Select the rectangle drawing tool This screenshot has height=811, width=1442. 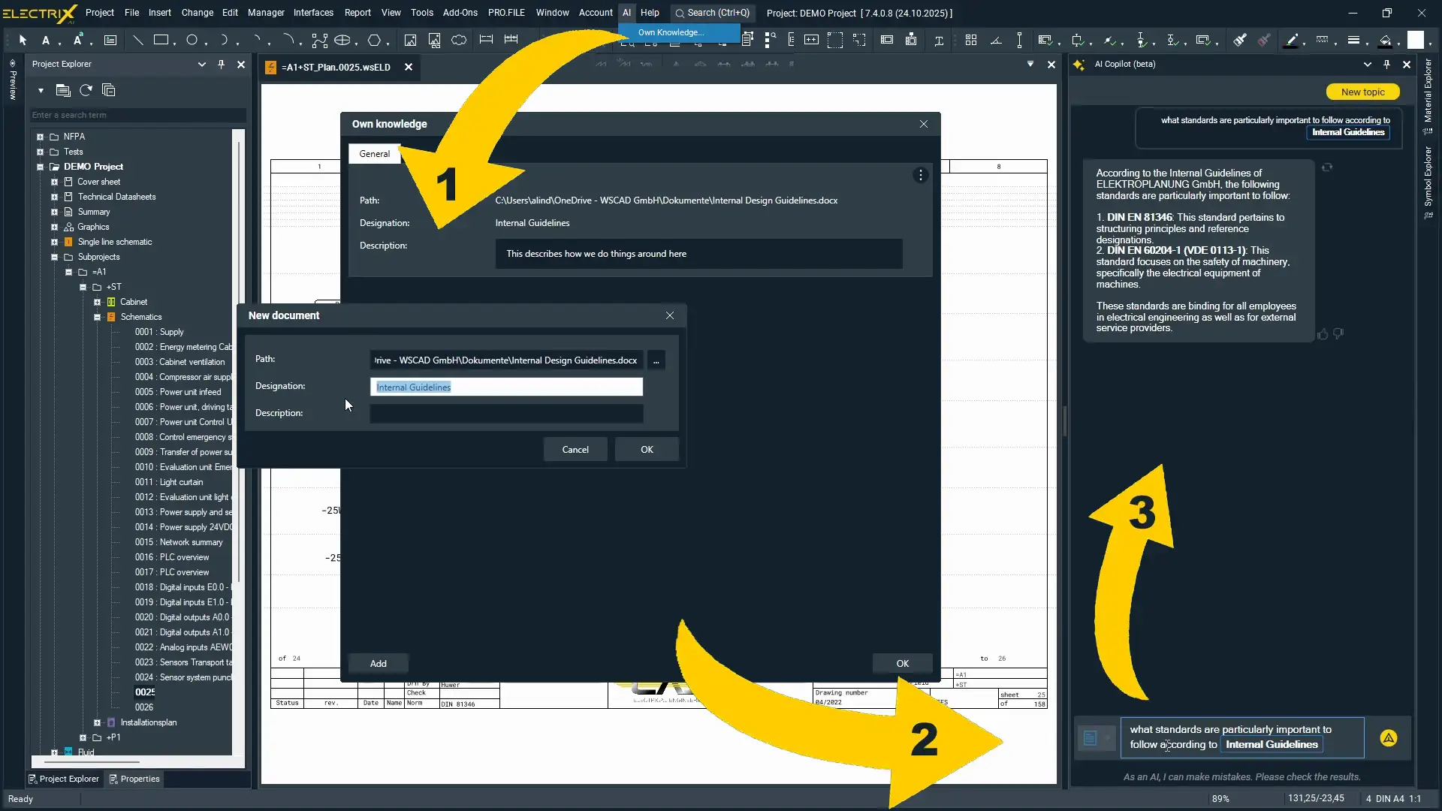point(161,41)
